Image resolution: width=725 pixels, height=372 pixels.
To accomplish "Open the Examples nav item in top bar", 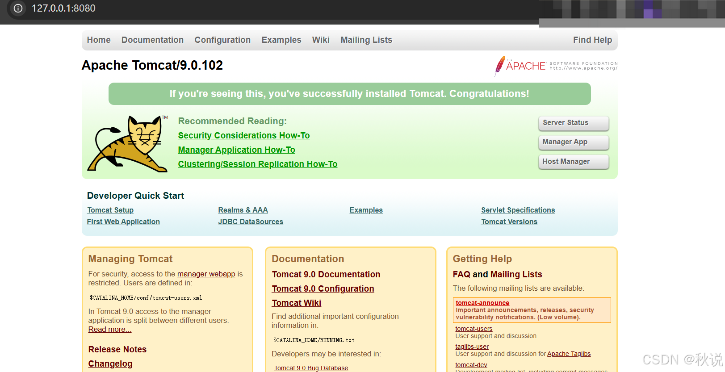I will tap(281, 40).
